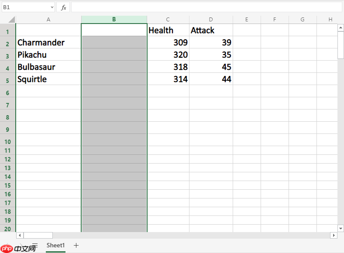Select row 2 header
Viewport: 344px width, 253px height.
pos(8,42)
